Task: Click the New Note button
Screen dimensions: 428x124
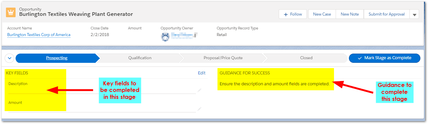Action: tap(350, 14)
